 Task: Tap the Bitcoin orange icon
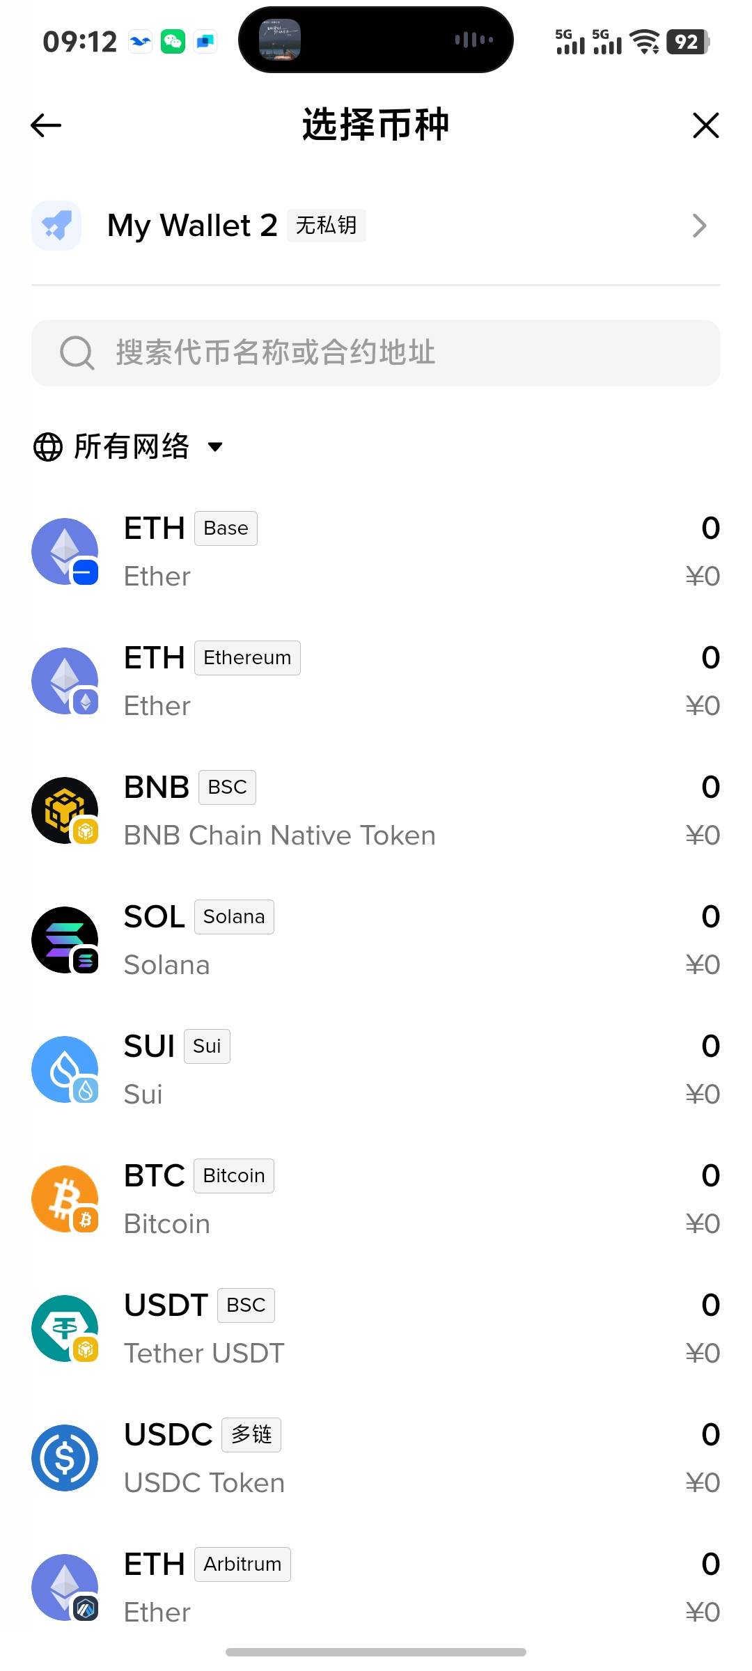click(x=65, y=1199)
